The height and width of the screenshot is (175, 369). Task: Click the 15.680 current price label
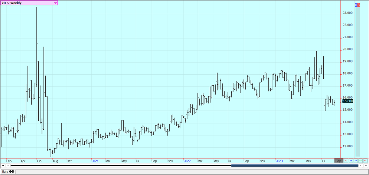(x=348, y=101)
